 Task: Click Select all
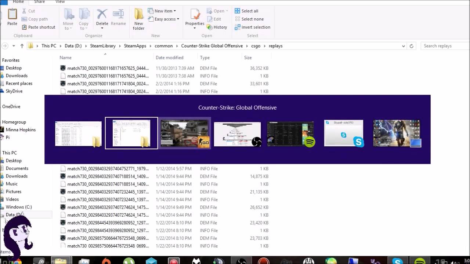coord(246,11)
